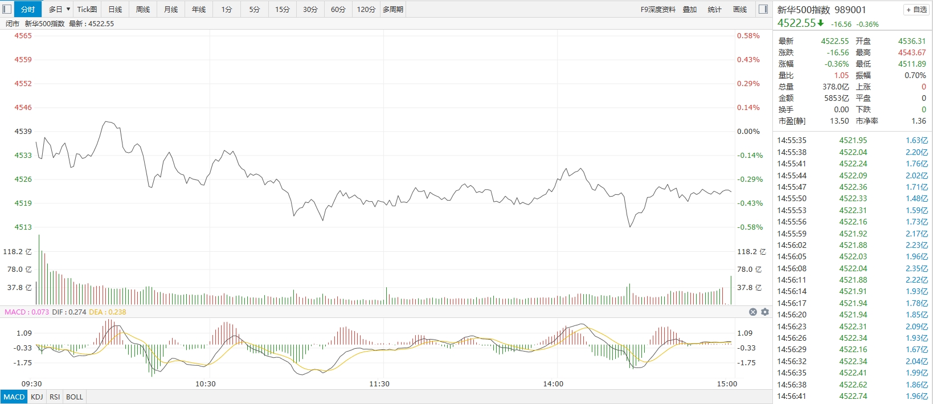Select the 5分 period

(x=255, y=9)
